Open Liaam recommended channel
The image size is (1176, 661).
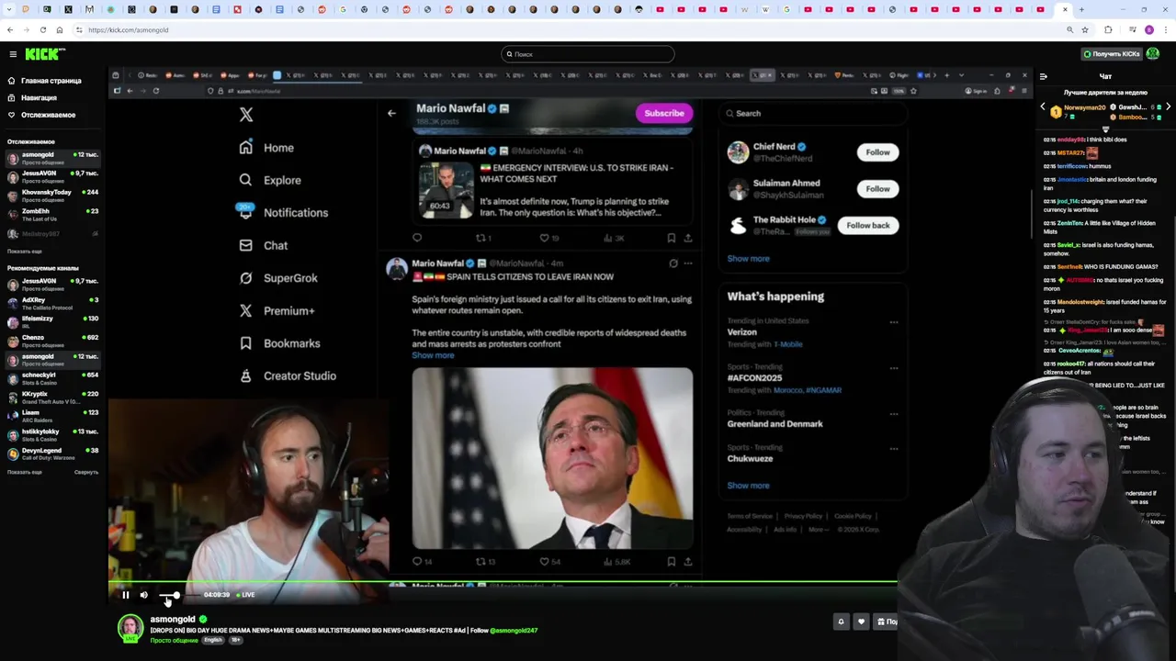[x=53, y=416]
